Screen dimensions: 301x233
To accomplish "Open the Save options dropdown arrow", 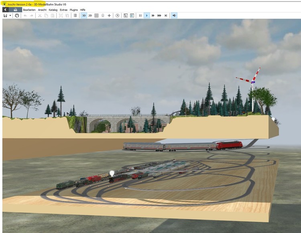I will click(10, 16).
